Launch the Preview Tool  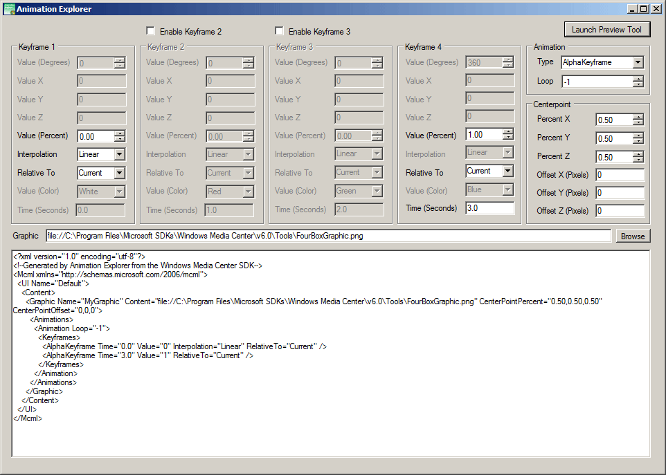point(607,30)
